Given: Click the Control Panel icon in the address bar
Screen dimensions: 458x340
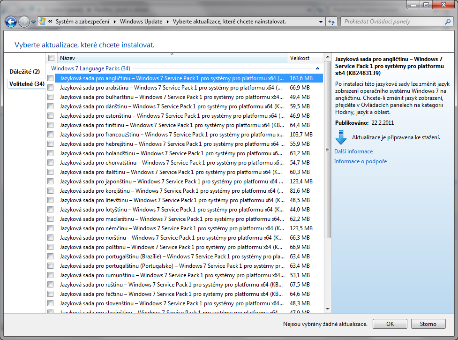Looking at the screenshot, I should (x=42, y=21).
